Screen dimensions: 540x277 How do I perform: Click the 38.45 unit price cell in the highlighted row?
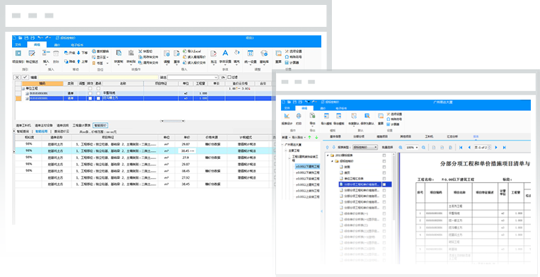186,151
